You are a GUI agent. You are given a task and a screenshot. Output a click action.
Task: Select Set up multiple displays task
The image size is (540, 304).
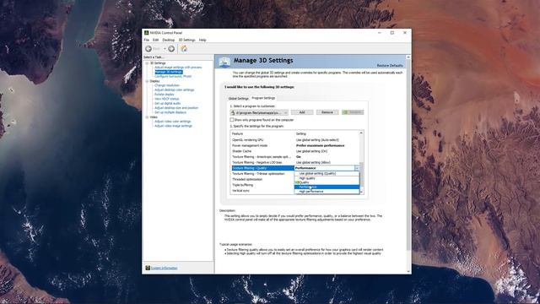(170, 112)
